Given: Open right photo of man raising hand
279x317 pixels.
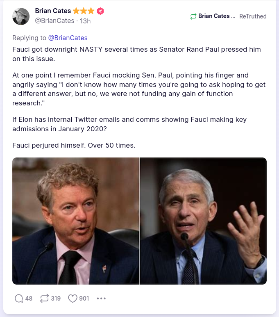Looking at the screenshot, I should click(x=203, y=221).
